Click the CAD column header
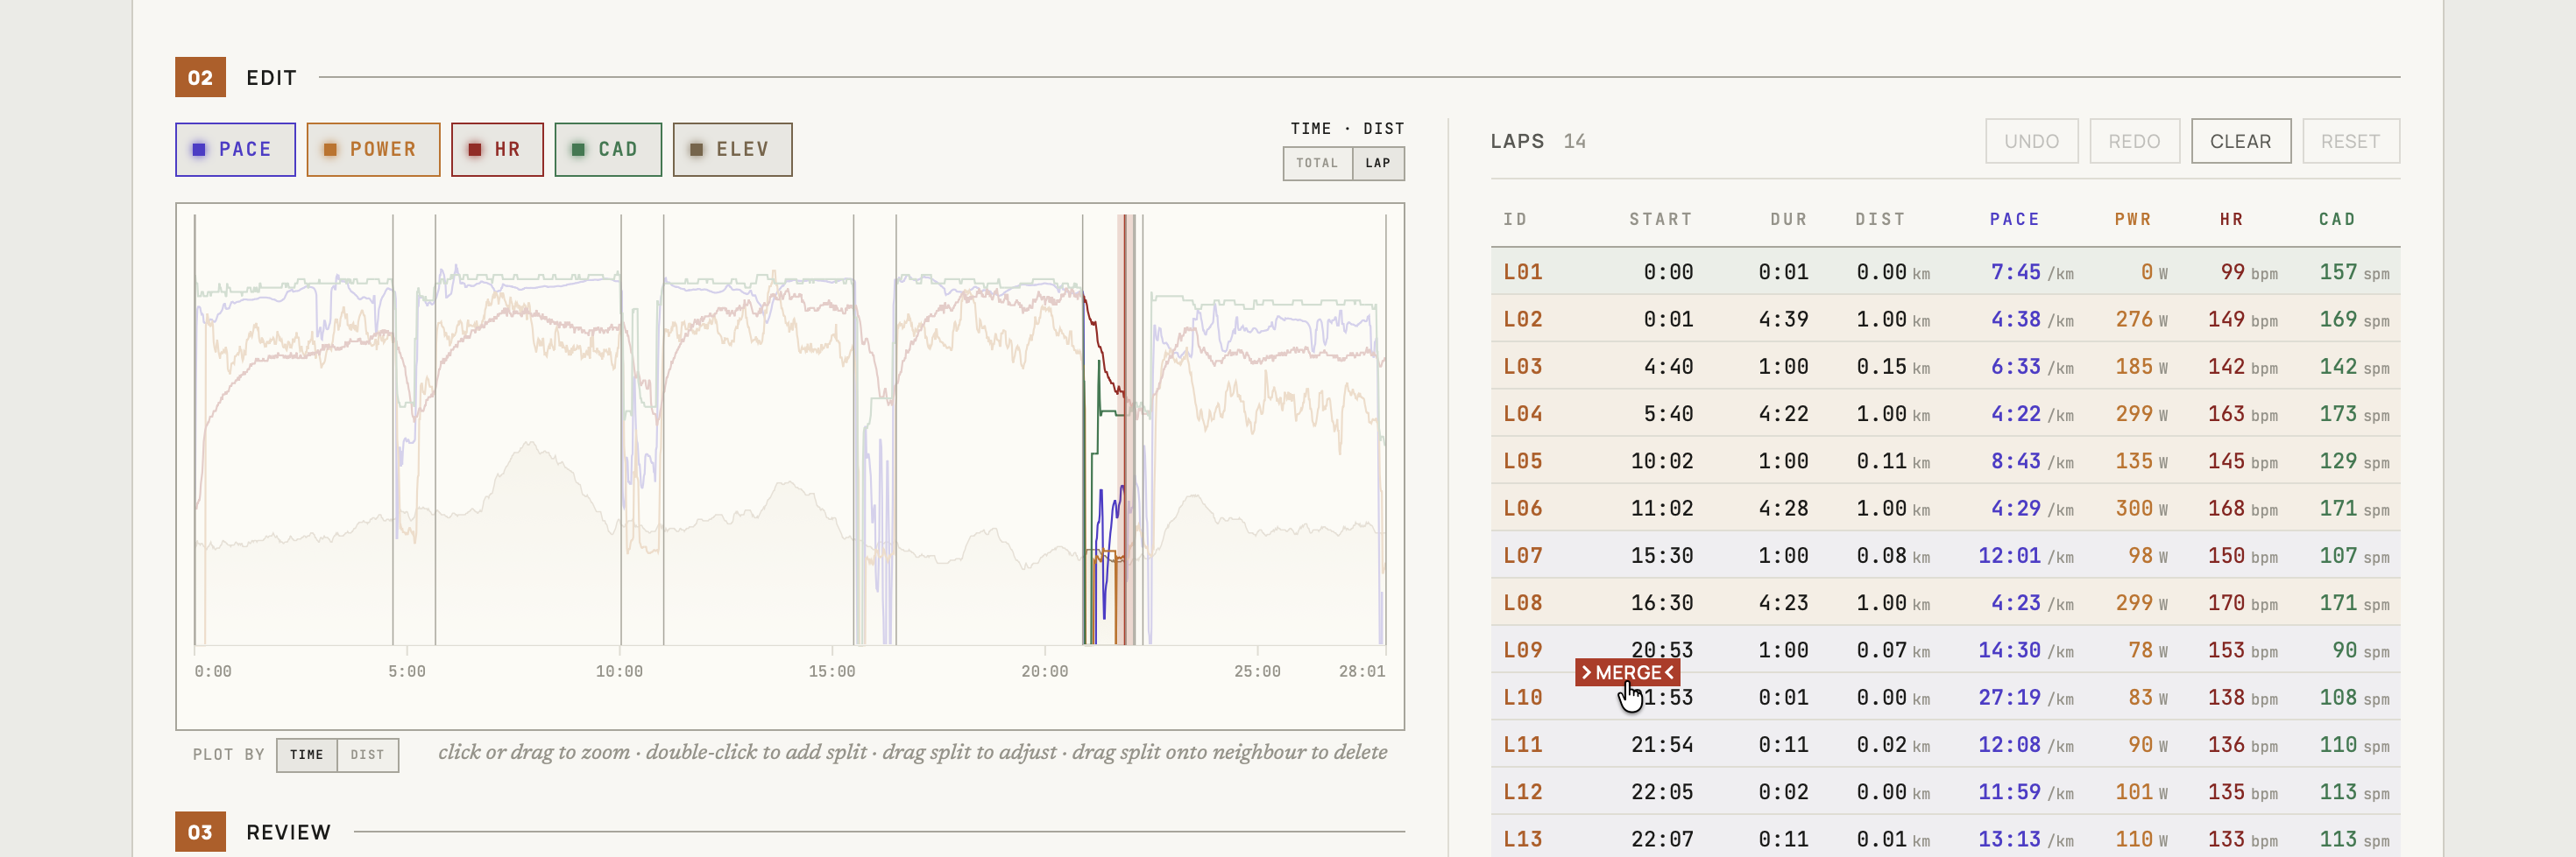Image resolution: width=2576 pixels, height=857 pixels. point(2337,220)
